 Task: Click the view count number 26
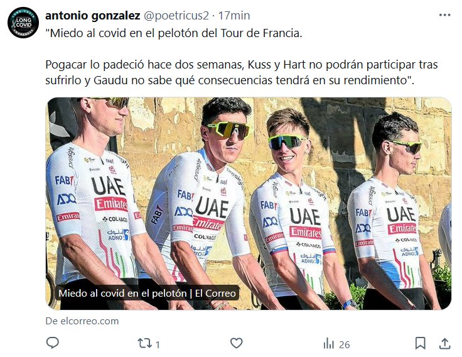(x=344, y=344)
